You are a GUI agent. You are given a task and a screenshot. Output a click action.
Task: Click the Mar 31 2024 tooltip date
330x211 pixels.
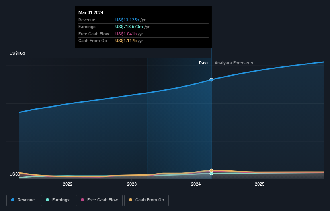click(x=91, y=12)
